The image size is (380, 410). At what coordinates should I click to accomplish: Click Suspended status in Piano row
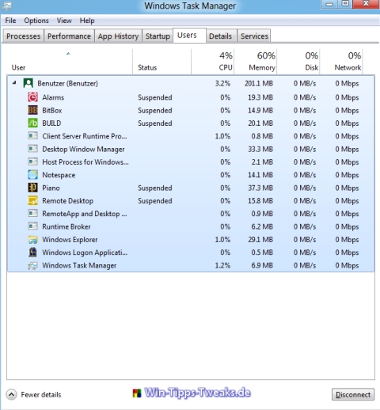pos(155,188)
